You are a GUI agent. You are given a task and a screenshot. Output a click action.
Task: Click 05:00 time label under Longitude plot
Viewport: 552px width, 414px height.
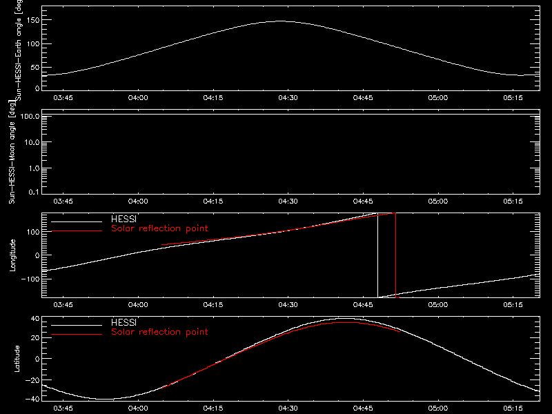pyautogui.click(x=438, y=305)
